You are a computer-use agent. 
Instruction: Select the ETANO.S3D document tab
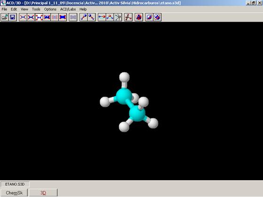tap(15, 184)
